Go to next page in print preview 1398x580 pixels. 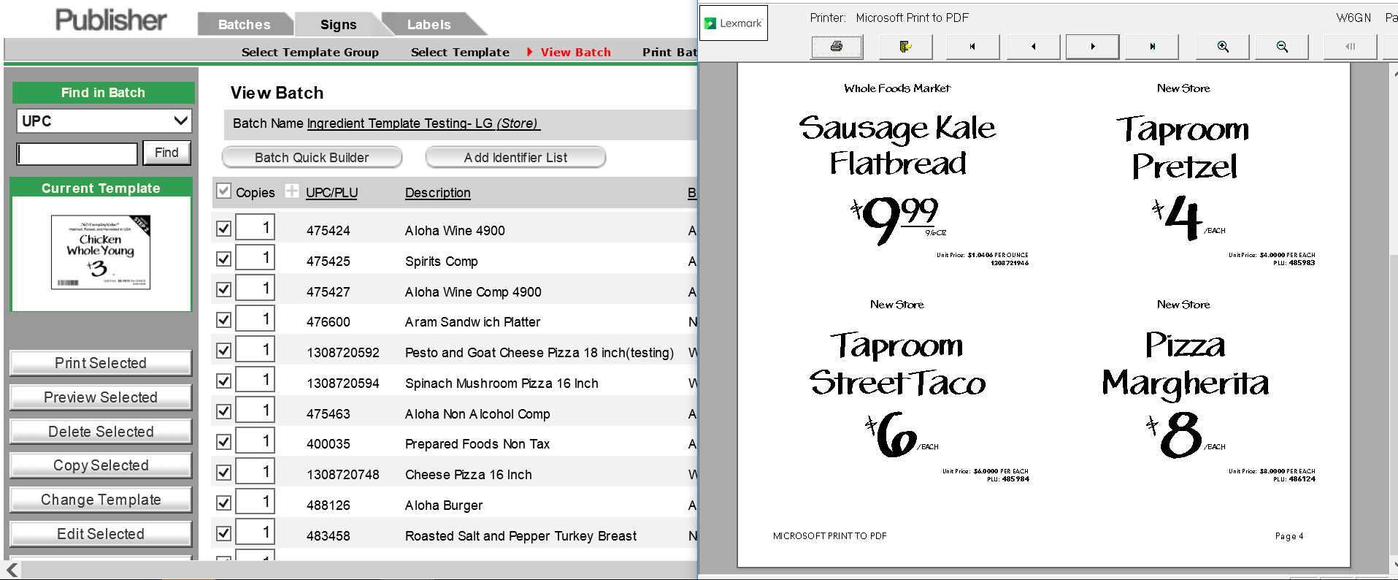tap(1093, 47)
